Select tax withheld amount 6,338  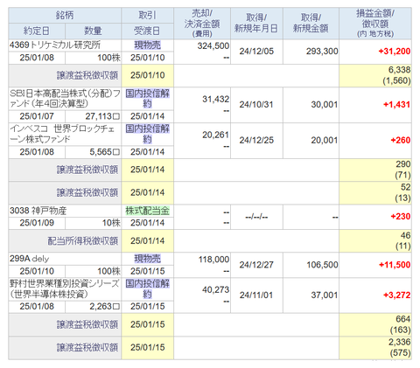point(399,70)
